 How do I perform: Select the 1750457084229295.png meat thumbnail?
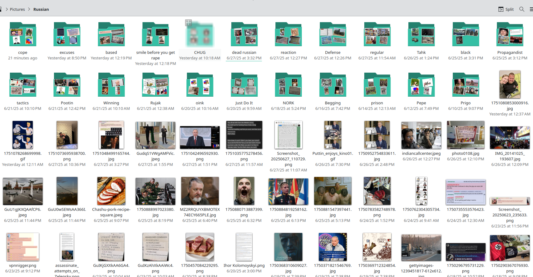pos(200,247)
